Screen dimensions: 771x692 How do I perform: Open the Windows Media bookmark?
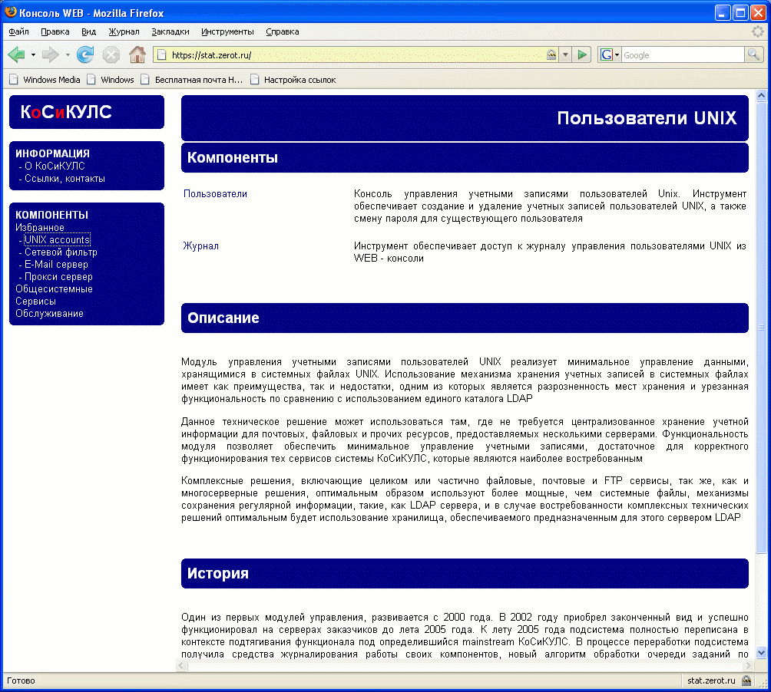[45, 80]
